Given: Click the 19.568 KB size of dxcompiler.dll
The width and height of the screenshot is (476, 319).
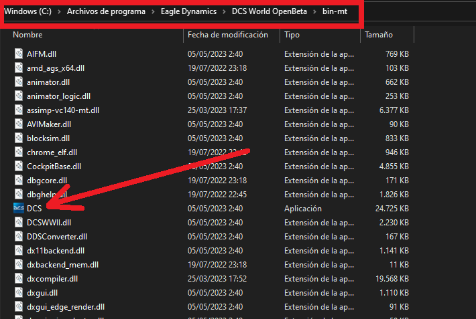Looking at the screenshot, I should click(x=392, y=279).
